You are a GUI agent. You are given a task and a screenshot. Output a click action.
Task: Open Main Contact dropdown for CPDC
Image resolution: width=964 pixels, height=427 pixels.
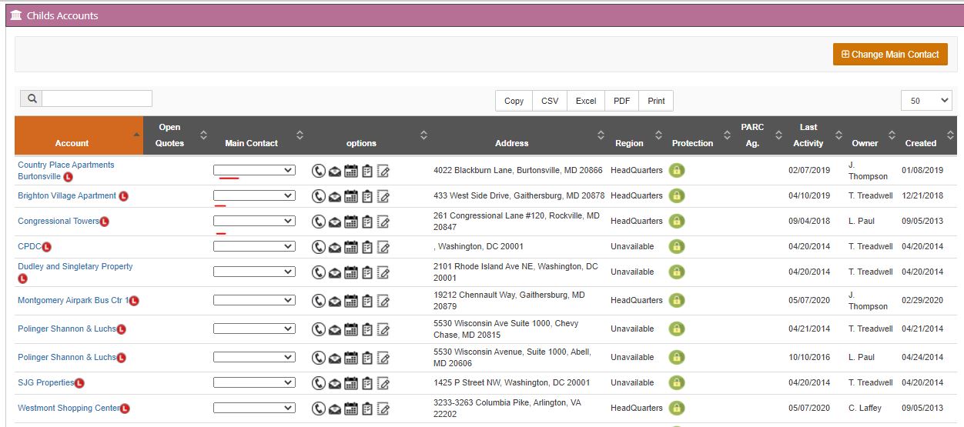pyautogui.click(x=254, y=247)
